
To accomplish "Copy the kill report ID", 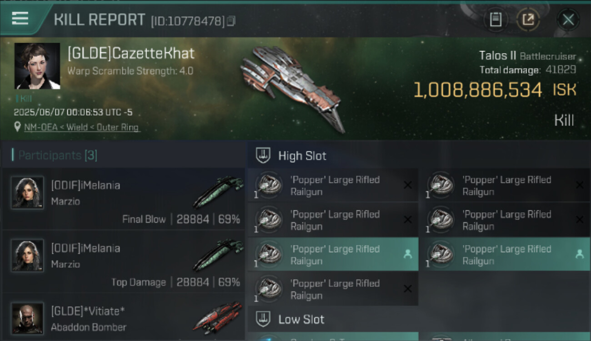I will pyautogui.click(x=231, y=21).
